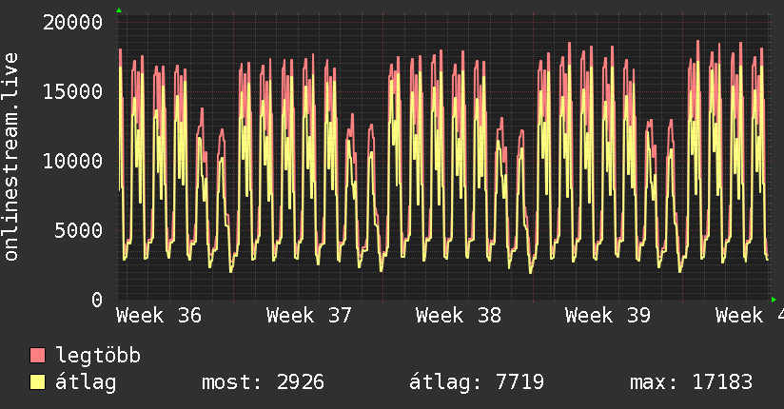
Task: Click the átlag: 7719 statistic
Action: (477, 382)
